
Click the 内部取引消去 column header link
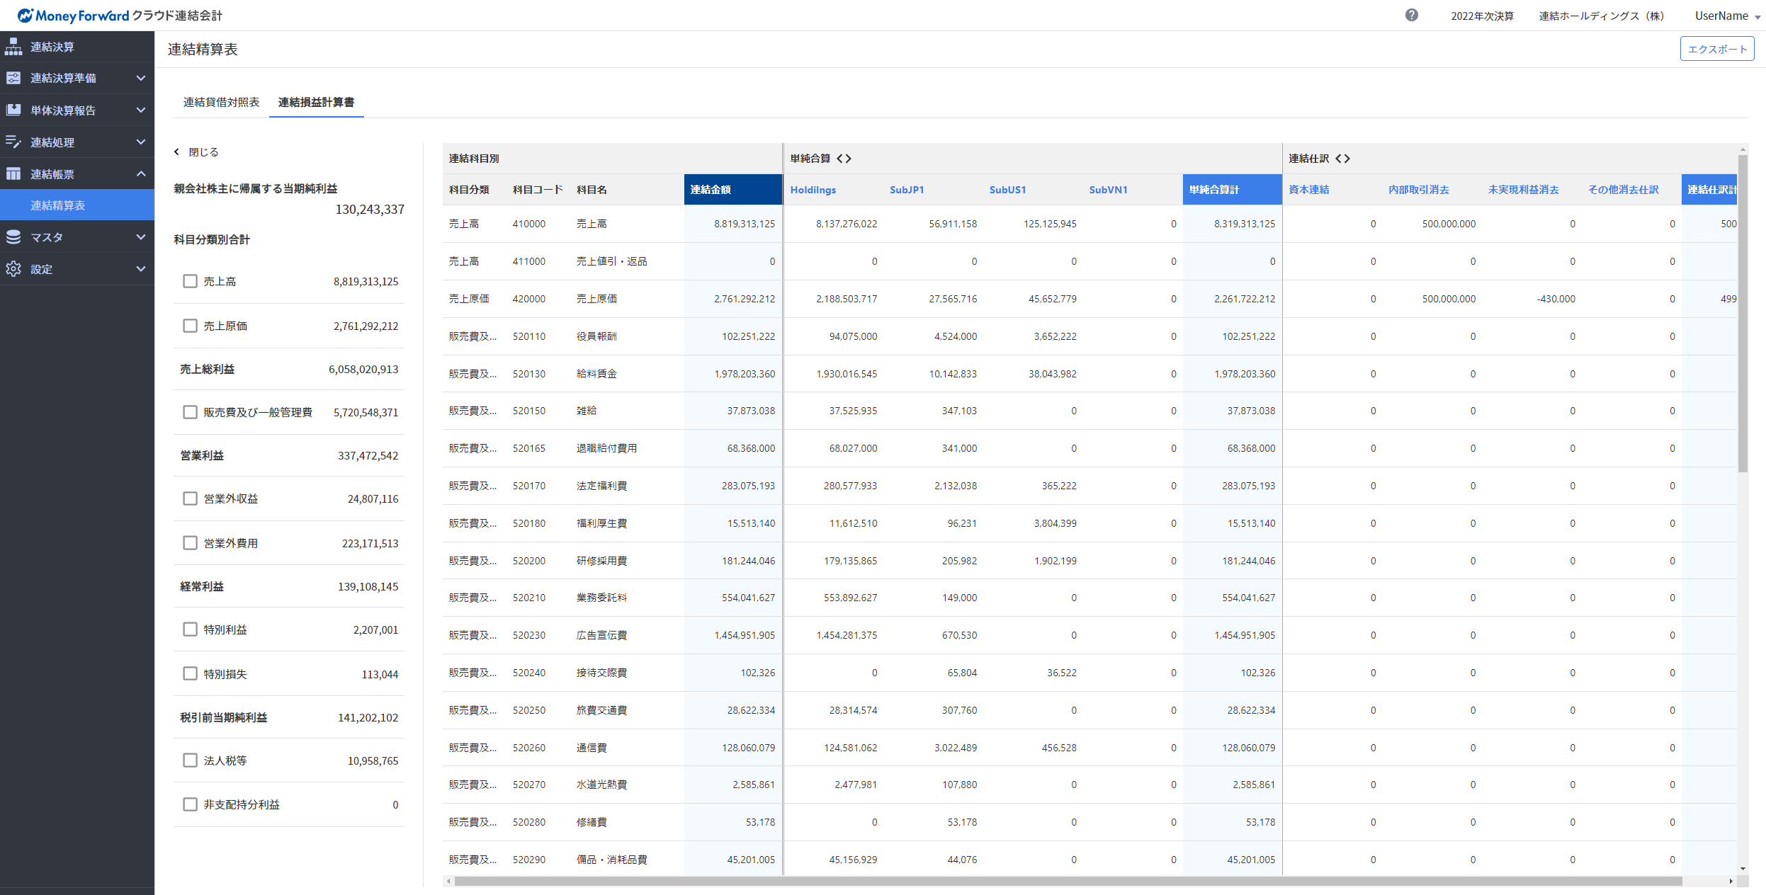pyautogui.click(x=1418, y=190)
